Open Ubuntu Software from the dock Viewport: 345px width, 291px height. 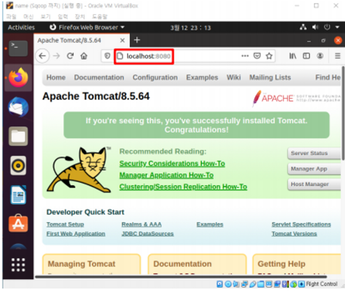pos(18,223)
